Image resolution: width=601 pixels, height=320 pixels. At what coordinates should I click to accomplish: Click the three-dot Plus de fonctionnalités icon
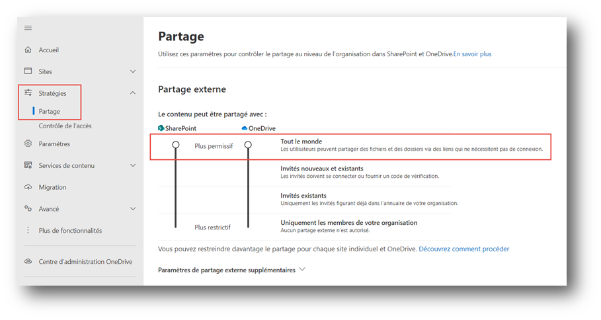point(28,230)
